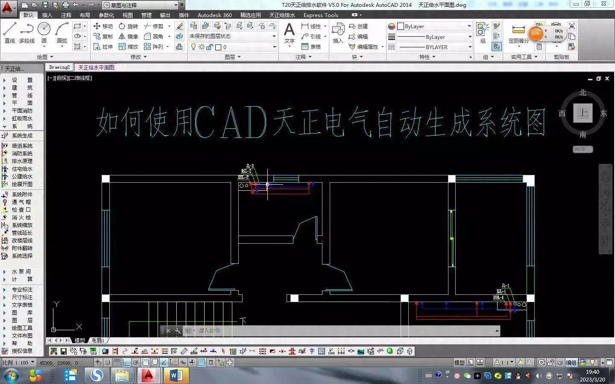Click the ByLayer color swatch
The width and height of the screenshot is (615, 384).
400,26
